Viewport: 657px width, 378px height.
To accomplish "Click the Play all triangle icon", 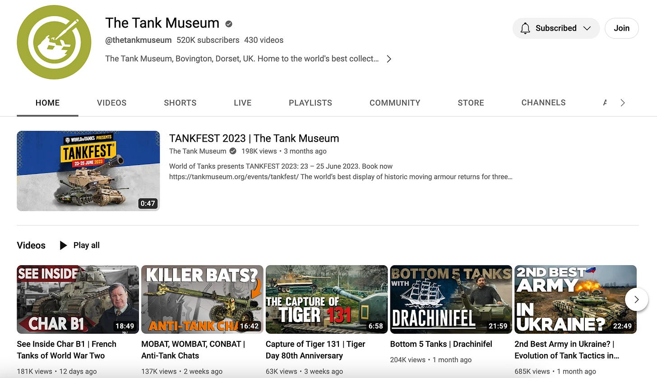I will tap(64, 245).
